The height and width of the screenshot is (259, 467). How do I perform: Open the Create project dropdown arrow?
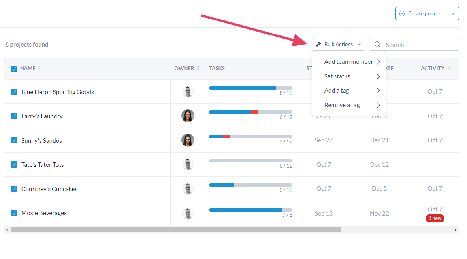coord(452,13)
